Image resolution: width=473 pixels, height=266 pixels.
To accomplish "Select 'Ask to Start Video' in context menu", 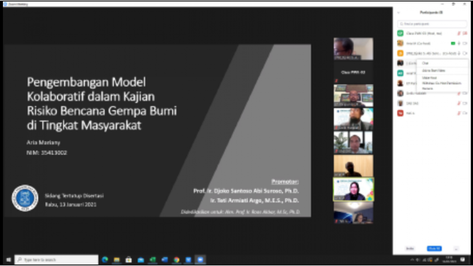I will pyautogui.click(x=433, y=70).
